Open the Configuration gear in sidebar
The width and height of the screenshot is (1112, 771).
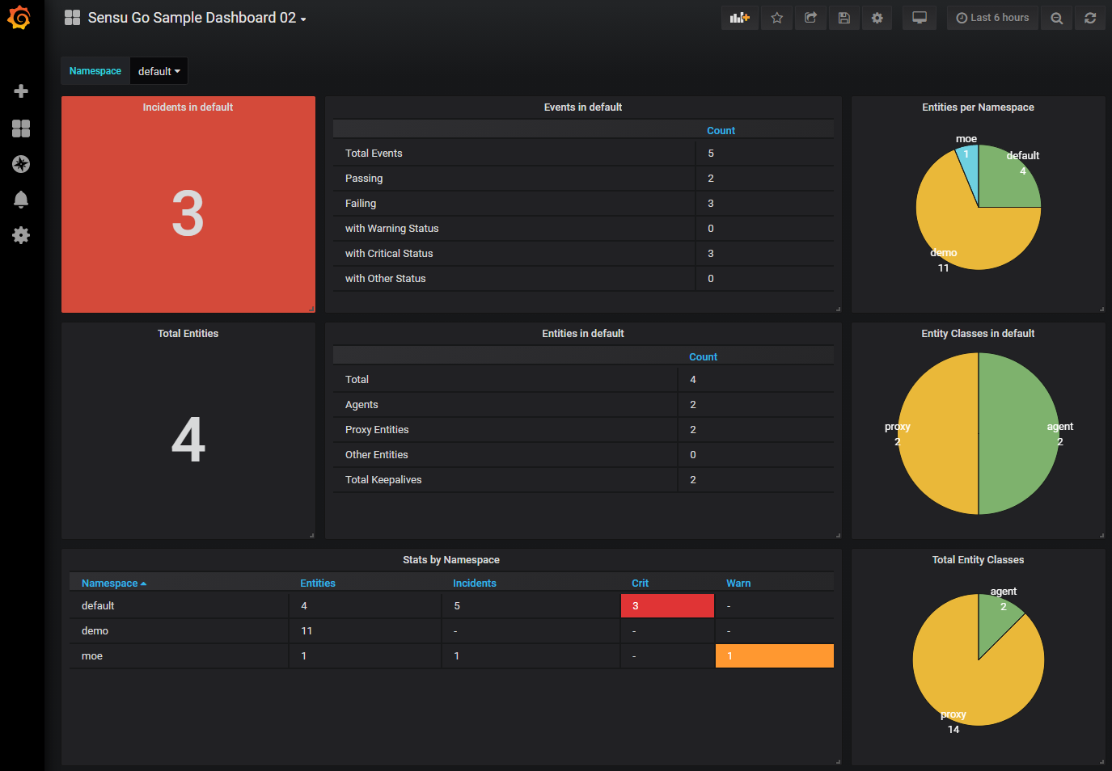[x=22, y=235]
